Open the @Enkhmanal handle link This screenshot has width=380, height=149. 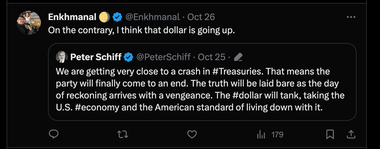152,17
